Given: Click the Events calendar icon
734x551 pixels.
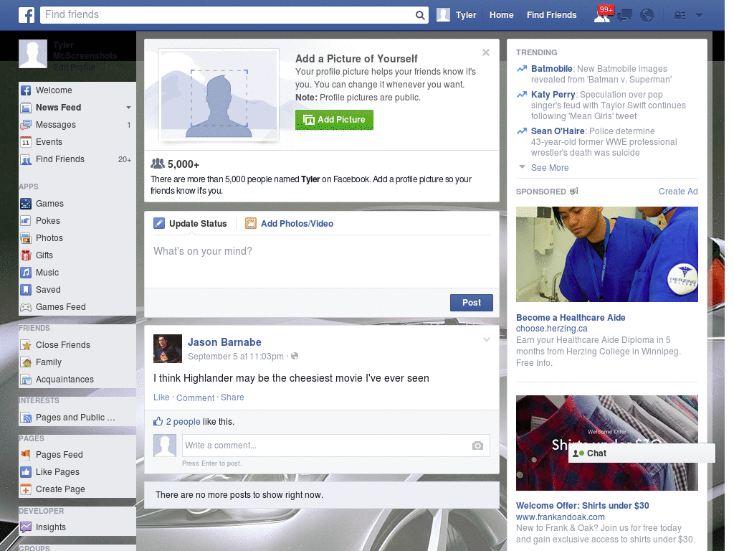Looking at the screenshot, I should click(26, 142).
